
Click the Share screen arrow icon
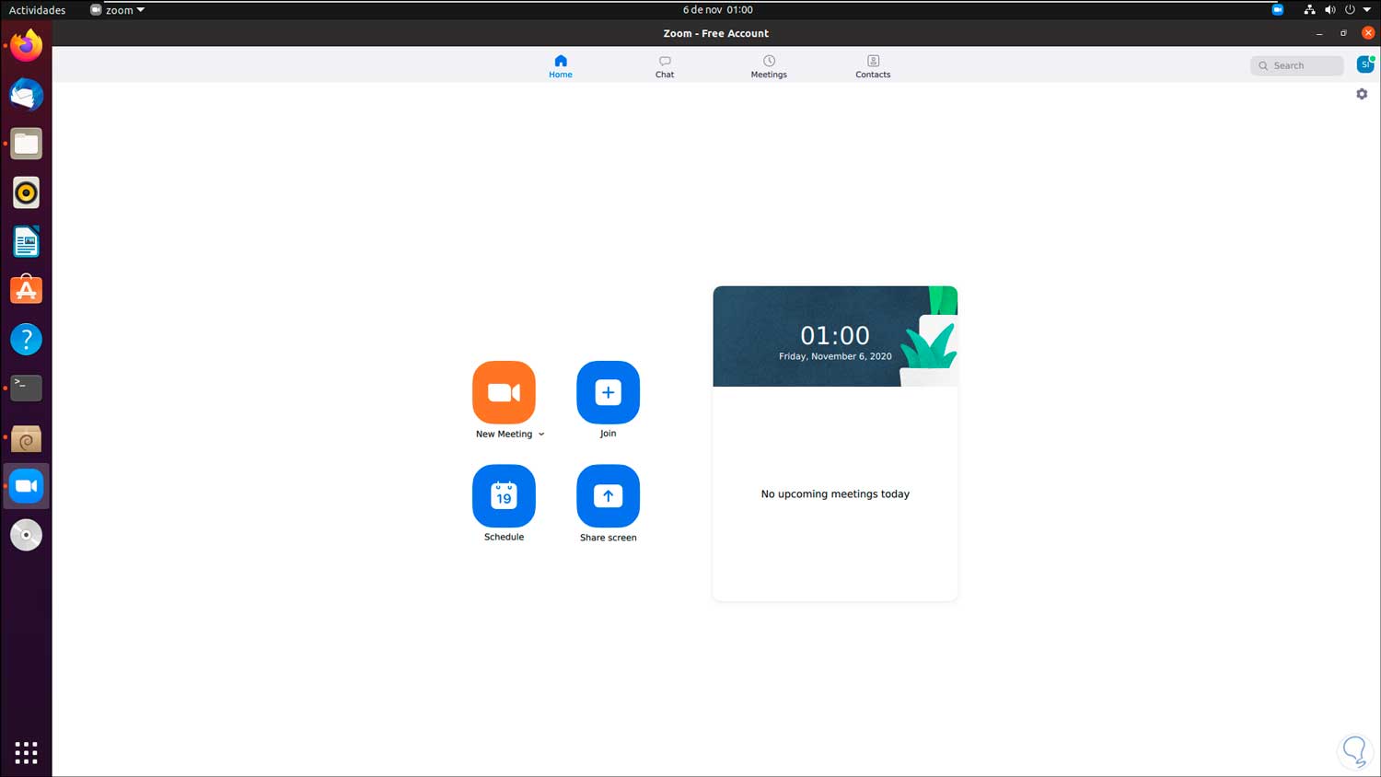click(608, 496)
